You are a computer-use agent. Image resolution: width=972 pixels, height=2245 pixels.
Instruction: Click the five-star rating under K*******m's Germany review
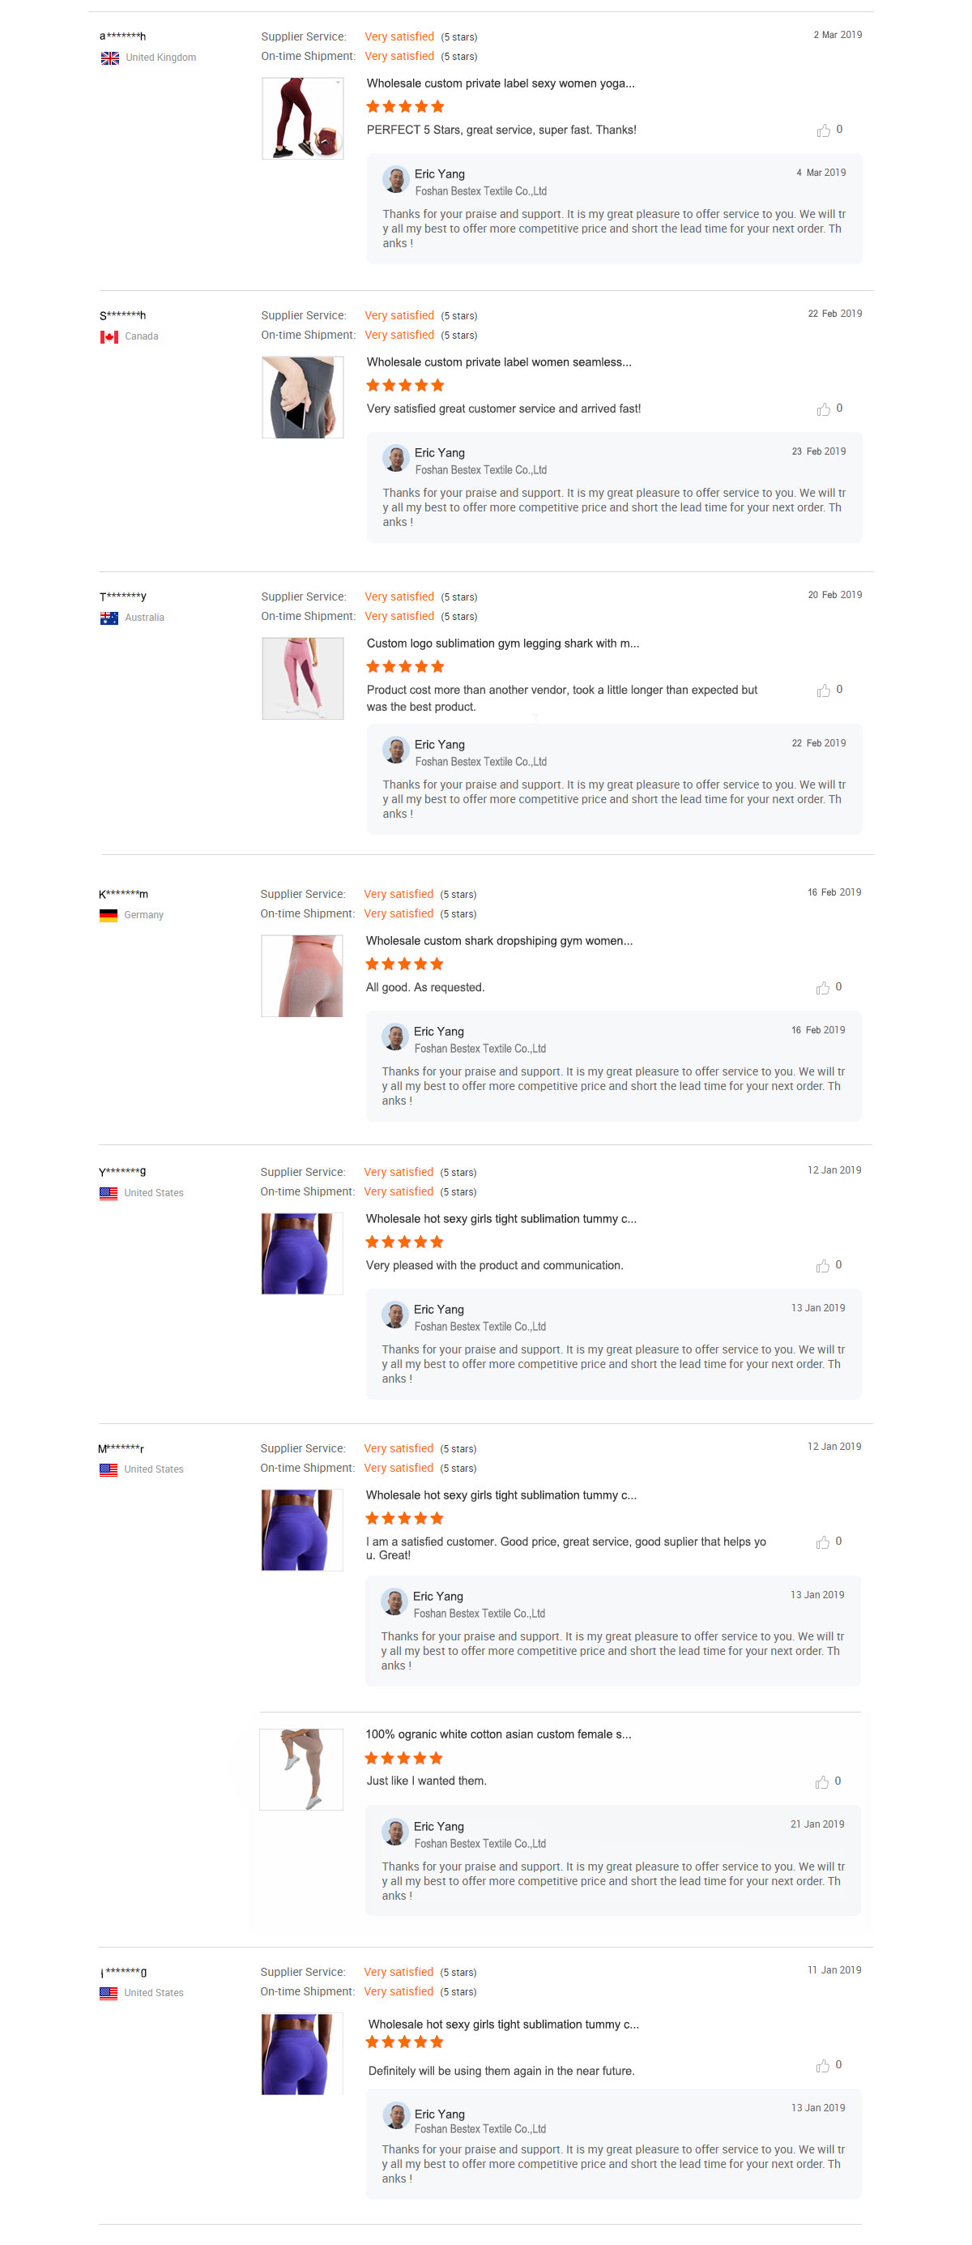click(404, 964)
